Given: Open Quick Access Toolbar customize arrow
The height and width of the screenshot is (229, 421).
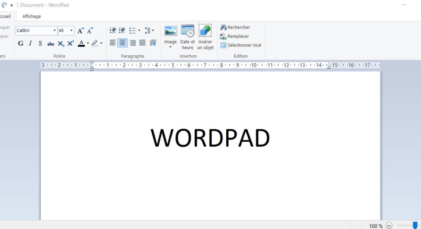Looking at the screenshot, I should coord(11,5).
